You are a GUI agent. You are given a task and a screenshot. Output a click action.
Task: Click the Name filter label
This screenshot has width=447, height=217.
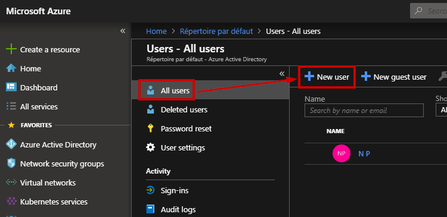tap(315, 99)
